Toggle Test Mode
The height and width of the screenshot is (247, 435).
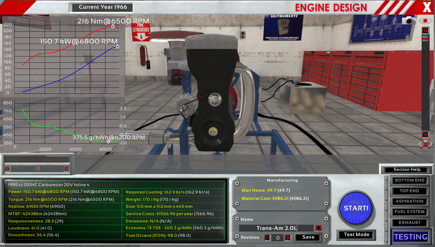pos(356,235)
